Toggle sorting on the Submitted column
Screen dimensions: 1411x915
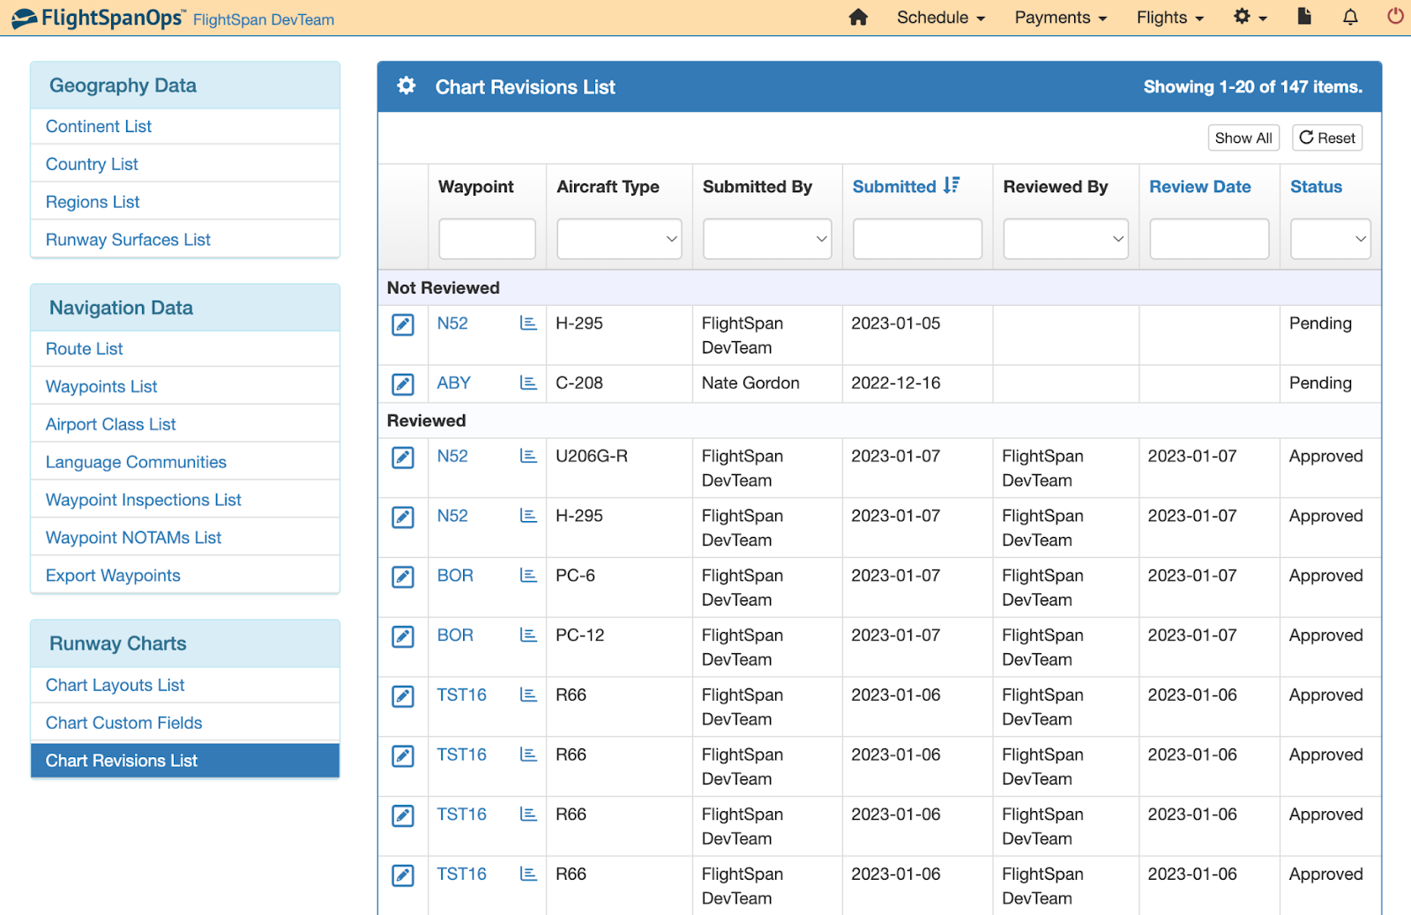click(x=901, y=186)
